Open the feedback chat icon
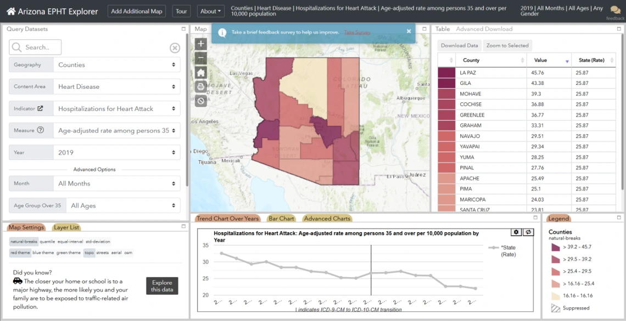 (616, 10)
